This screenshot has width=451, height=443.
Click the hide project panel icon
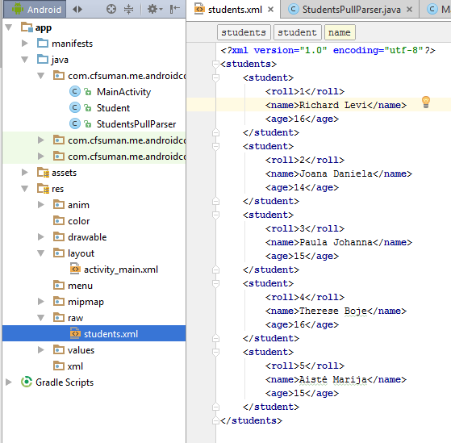[x=174, y=9]
